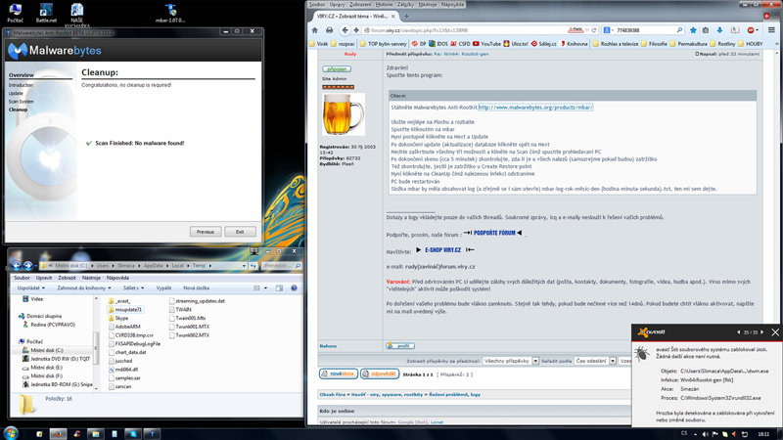
Task: Click the bookmark star icon in Firefox
Action: 693,30
